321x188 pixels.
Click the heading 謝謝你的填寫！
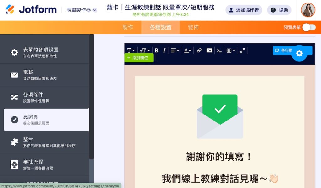coord(218,157)
